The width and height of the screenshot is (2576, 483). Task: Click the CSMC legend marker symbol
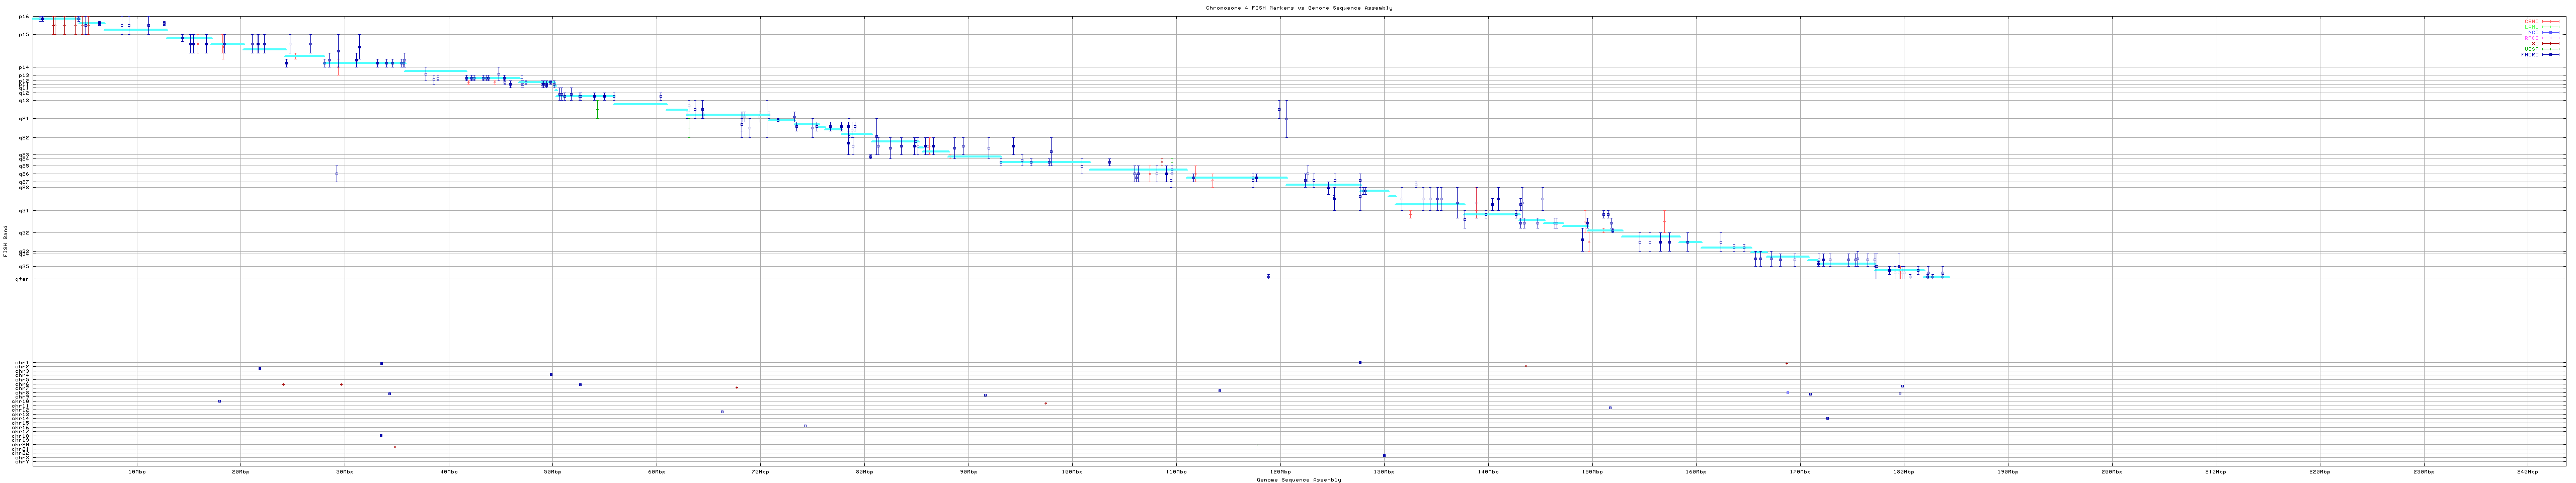click(x=2550, y=21)
